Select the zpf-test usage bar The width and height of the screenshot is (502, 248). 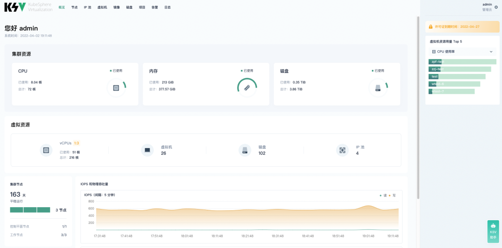pos(462,62)
